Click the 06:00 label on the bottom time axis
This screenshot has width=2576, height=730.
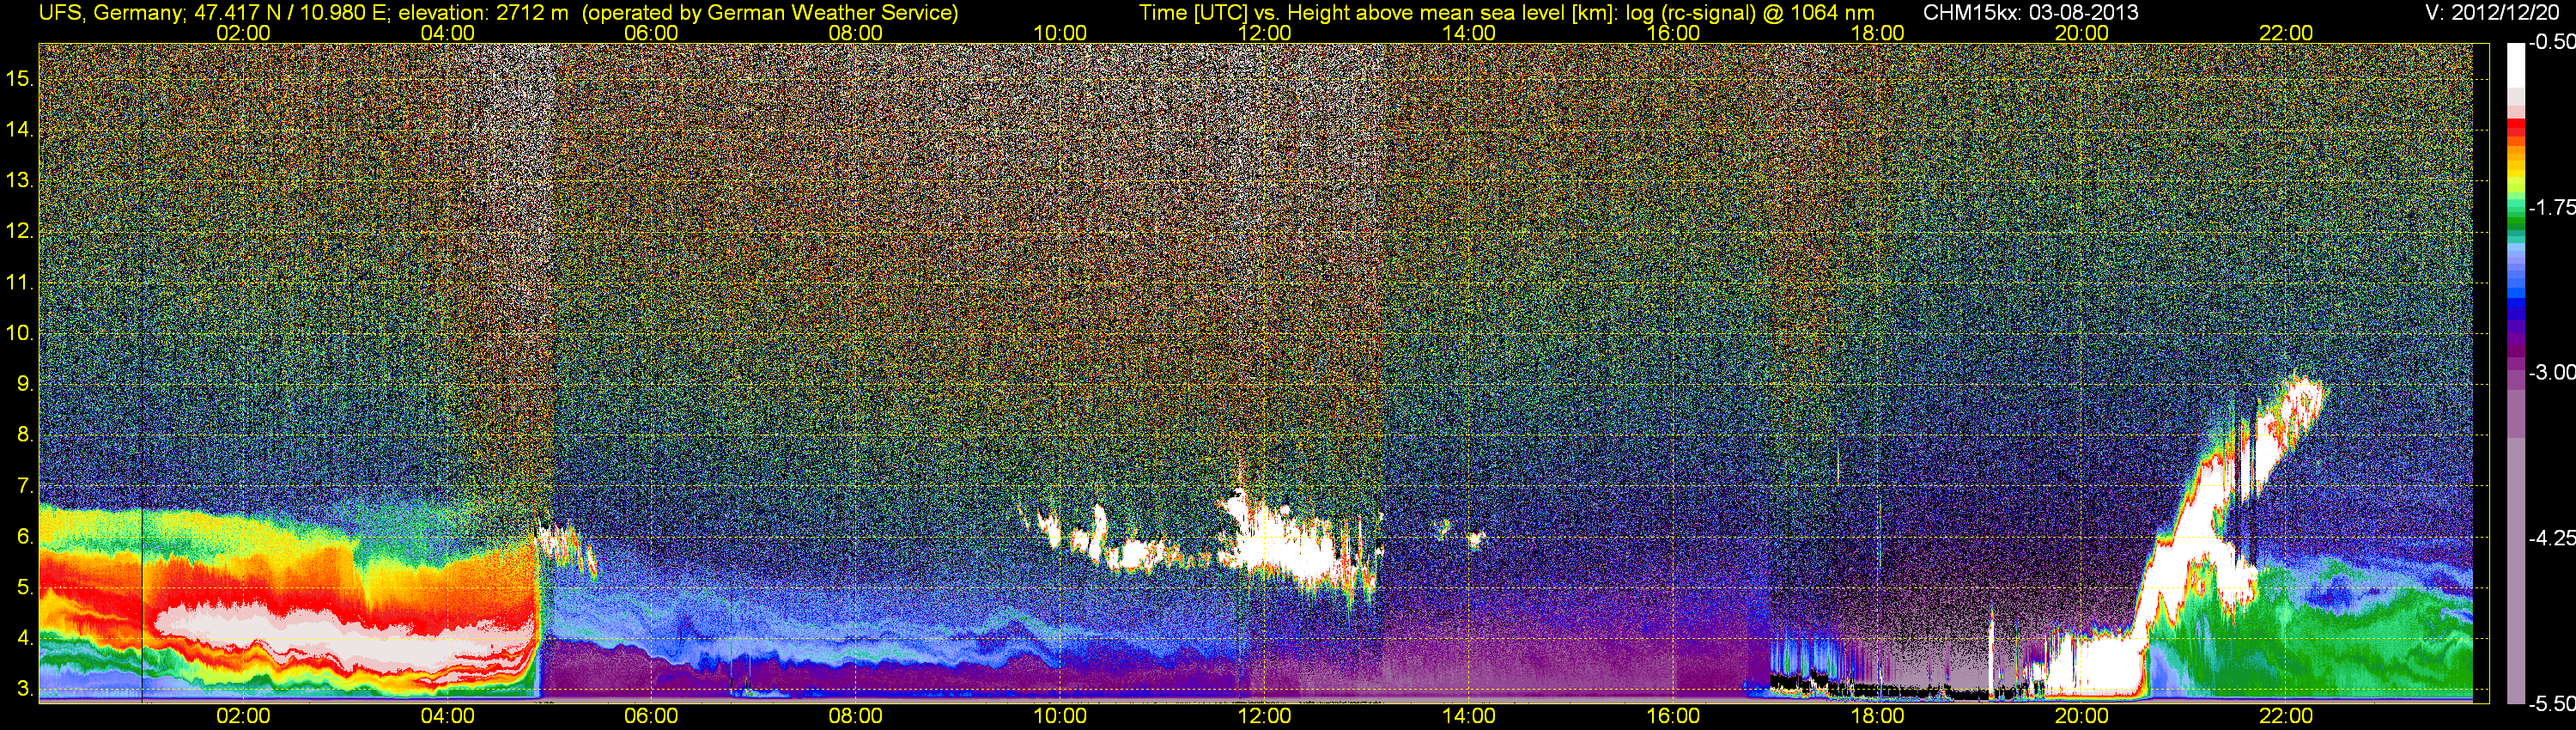(x=651, y=716)
